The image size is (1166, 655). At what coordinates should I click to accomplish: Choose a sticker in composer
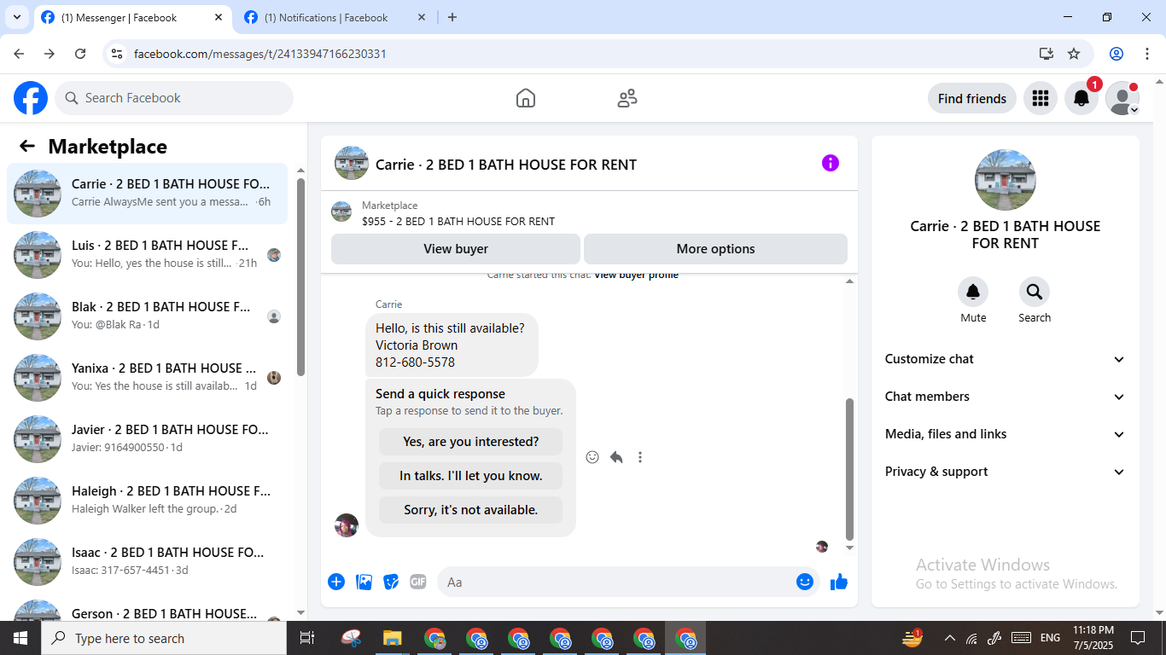(391, 582)
